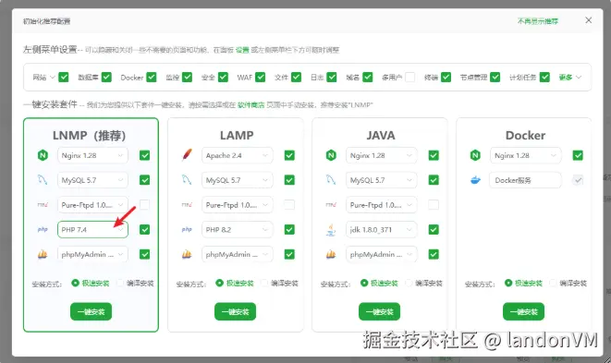Viewport: 611px width, 363px height.
Task: Open MySQL 5.7 dropdown in LAMP card
Action: point(237,180)
